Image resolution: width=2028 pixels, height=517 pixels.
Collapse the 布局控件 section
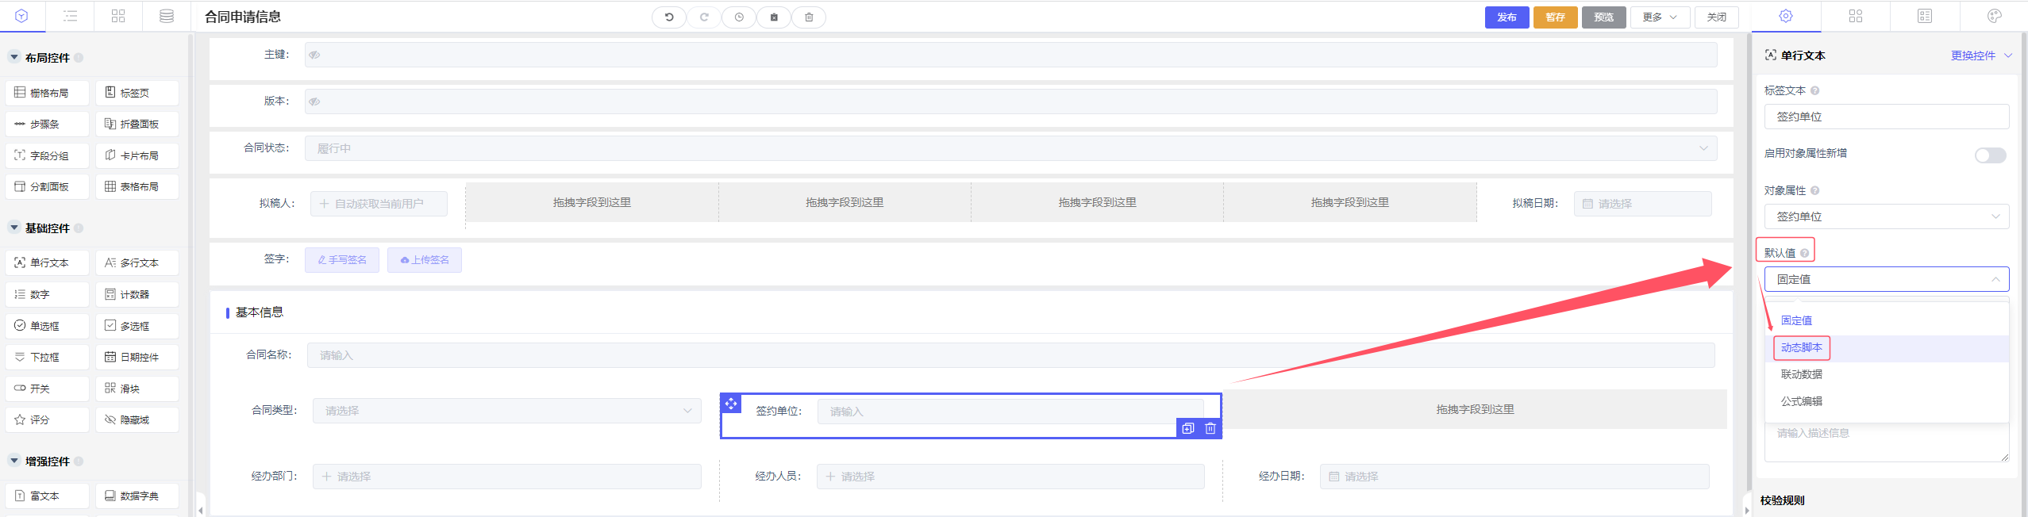point(14,57)
